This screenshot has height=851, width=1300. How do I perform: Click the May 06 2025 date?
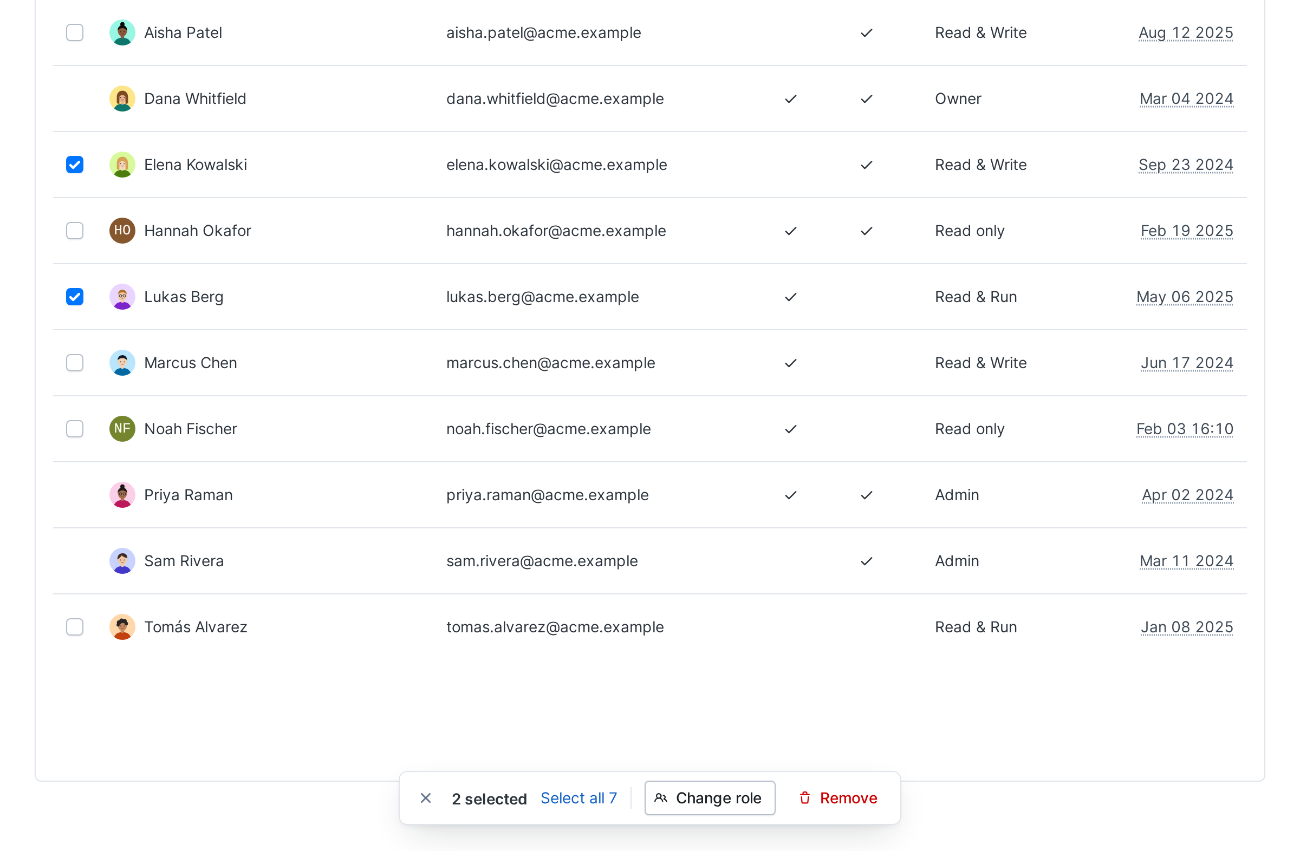(x=1185, y=297)
